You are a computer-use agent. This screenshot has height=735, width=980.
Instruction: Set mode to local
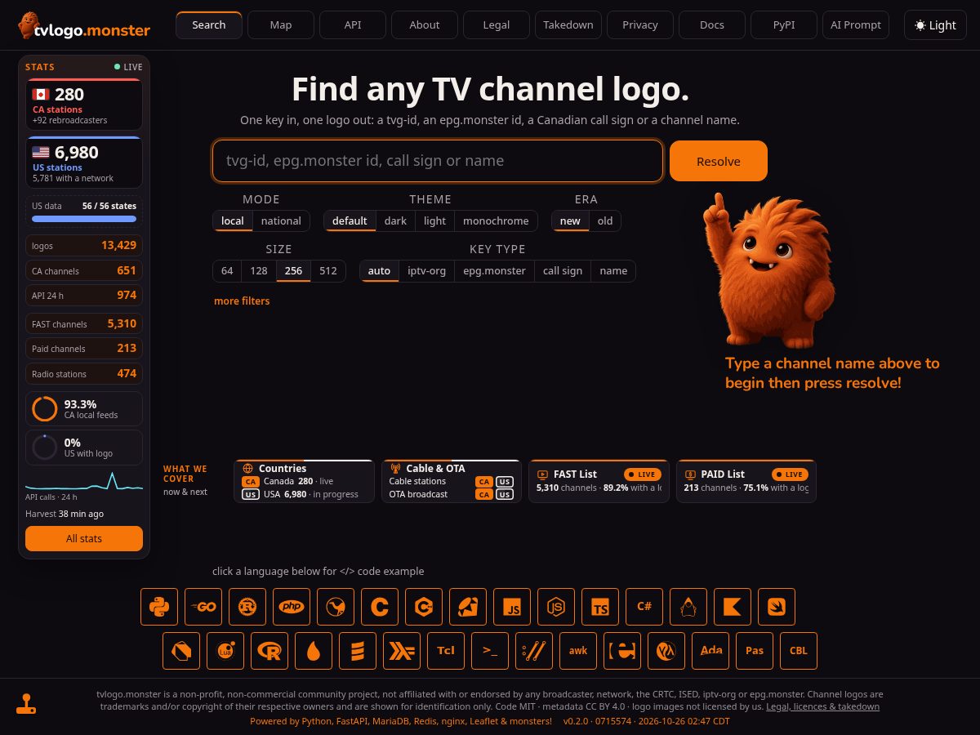coord(233,220)
